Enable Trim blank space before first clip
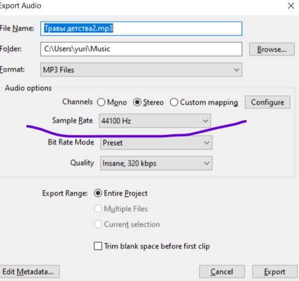 98,246
